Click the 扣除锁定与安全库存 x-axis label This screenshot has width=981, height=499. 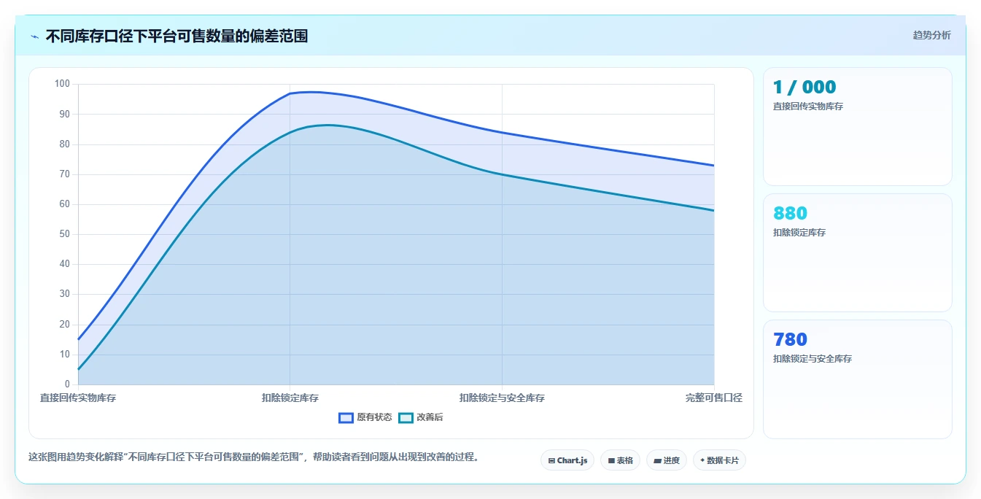502,398
